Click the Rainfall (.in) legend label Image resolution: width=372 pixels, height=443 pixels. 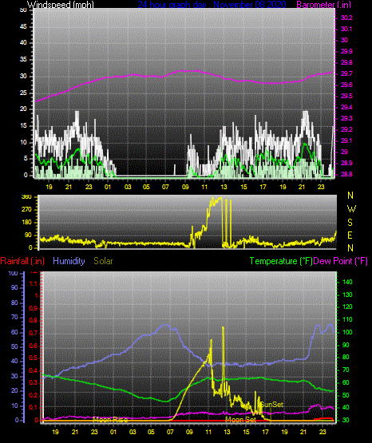[x=22, y=261]
